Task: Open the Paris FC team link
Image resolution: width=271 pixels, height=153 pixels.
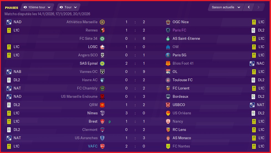Action: 179,30
